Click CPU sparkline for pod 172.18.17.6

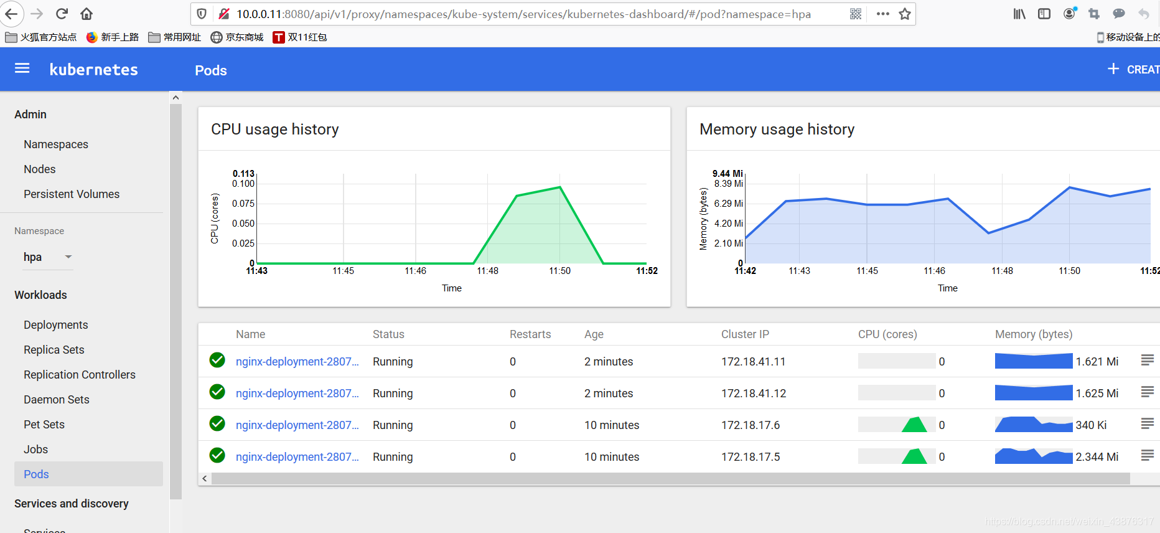(897, 424)
